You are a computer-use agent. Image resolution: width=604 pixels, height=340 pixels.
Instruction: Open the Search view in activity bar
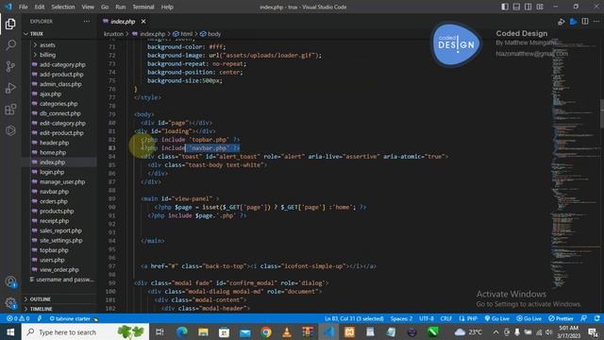10,45
